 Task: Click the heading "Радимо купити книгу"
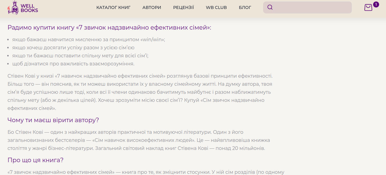click(109, 28)
